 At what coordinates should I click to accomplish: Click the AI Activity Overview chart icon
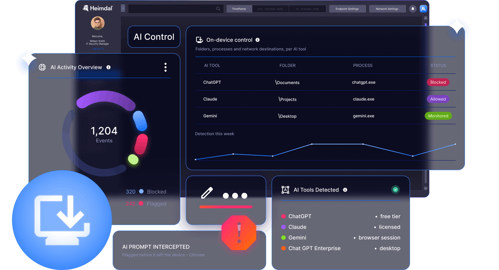(x=42, y=67)
